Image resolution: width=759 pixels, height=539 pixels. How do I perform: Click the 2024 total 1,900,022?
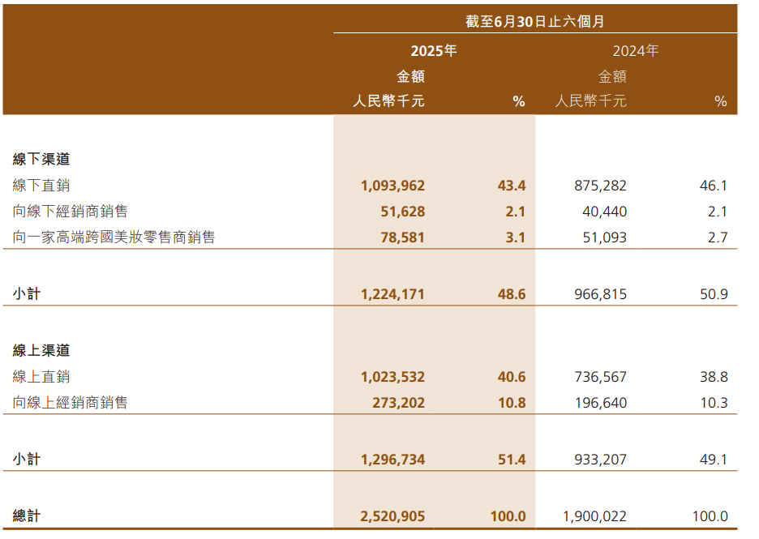click(594, 516)
